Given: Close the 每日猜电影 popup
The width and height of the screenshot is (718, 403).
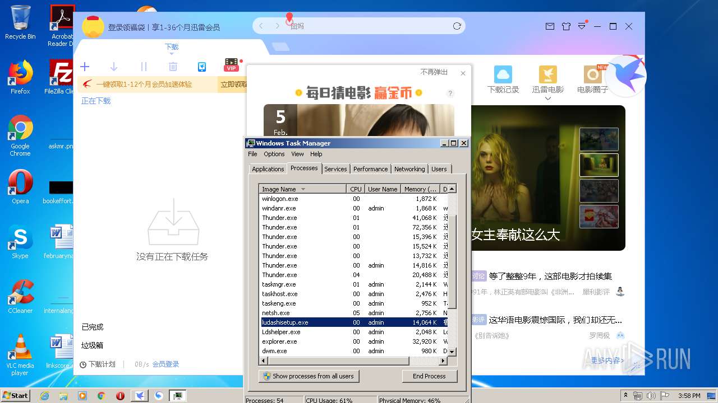Looking at the screenshot, I should pos(463,73).
